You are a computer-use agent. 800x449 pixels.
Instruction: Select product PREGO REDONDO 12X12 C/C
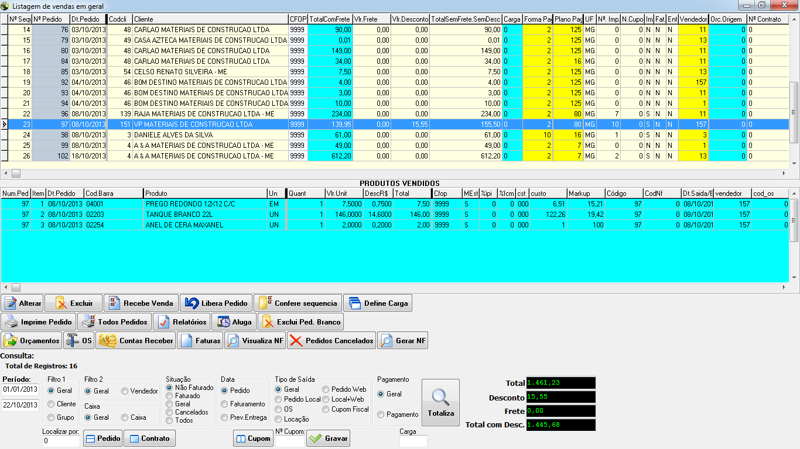[395, 204]
